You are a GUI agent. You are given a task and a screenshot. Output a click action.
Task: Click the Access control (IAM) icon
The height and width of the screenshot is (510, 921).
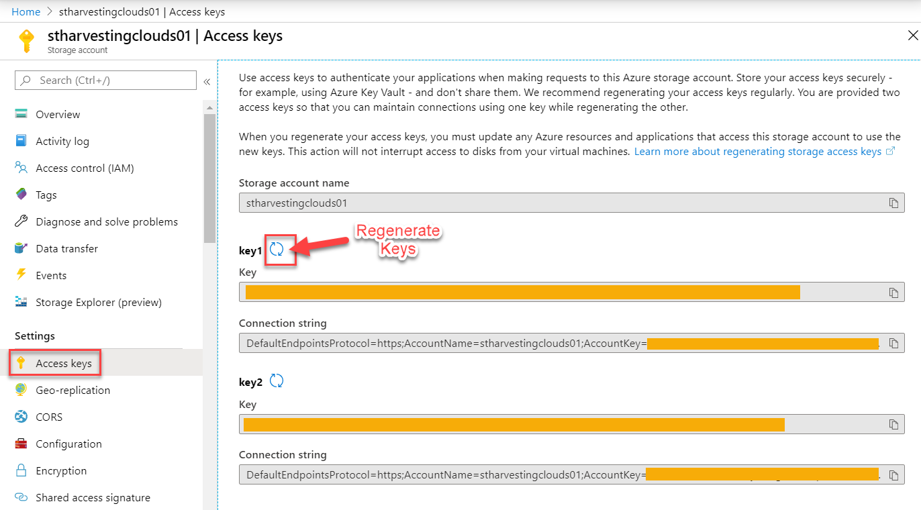21,168
